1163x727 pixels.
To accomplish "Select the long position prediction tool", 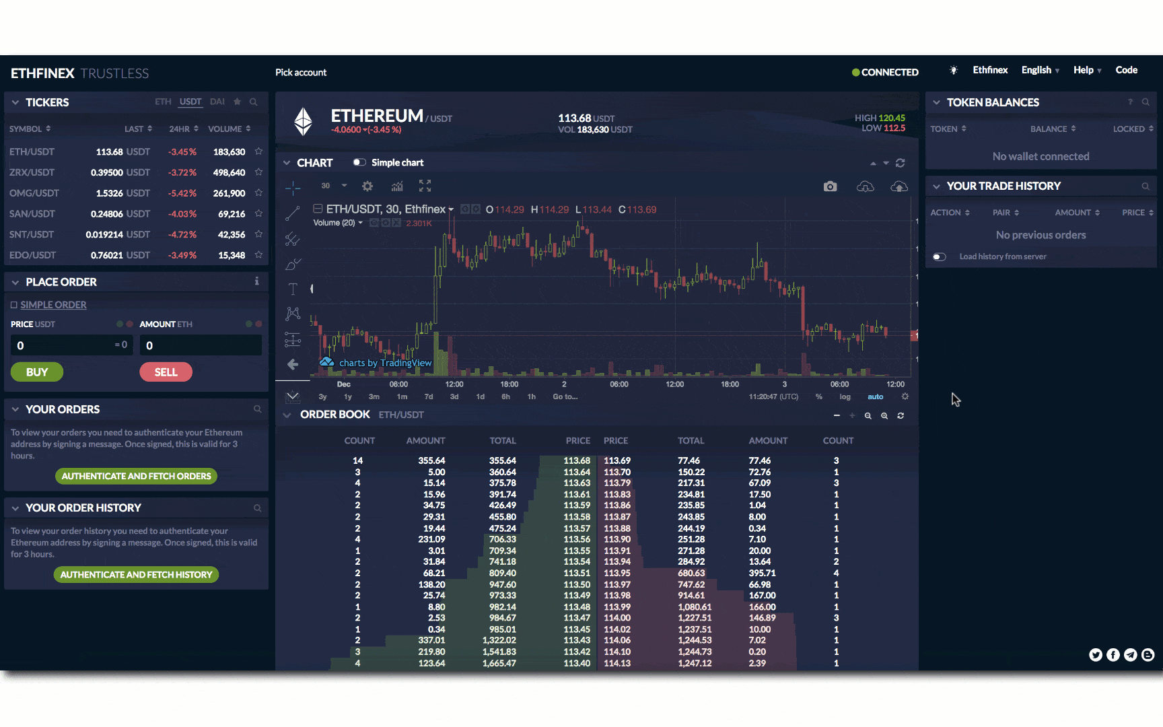I will click(293, 339).
